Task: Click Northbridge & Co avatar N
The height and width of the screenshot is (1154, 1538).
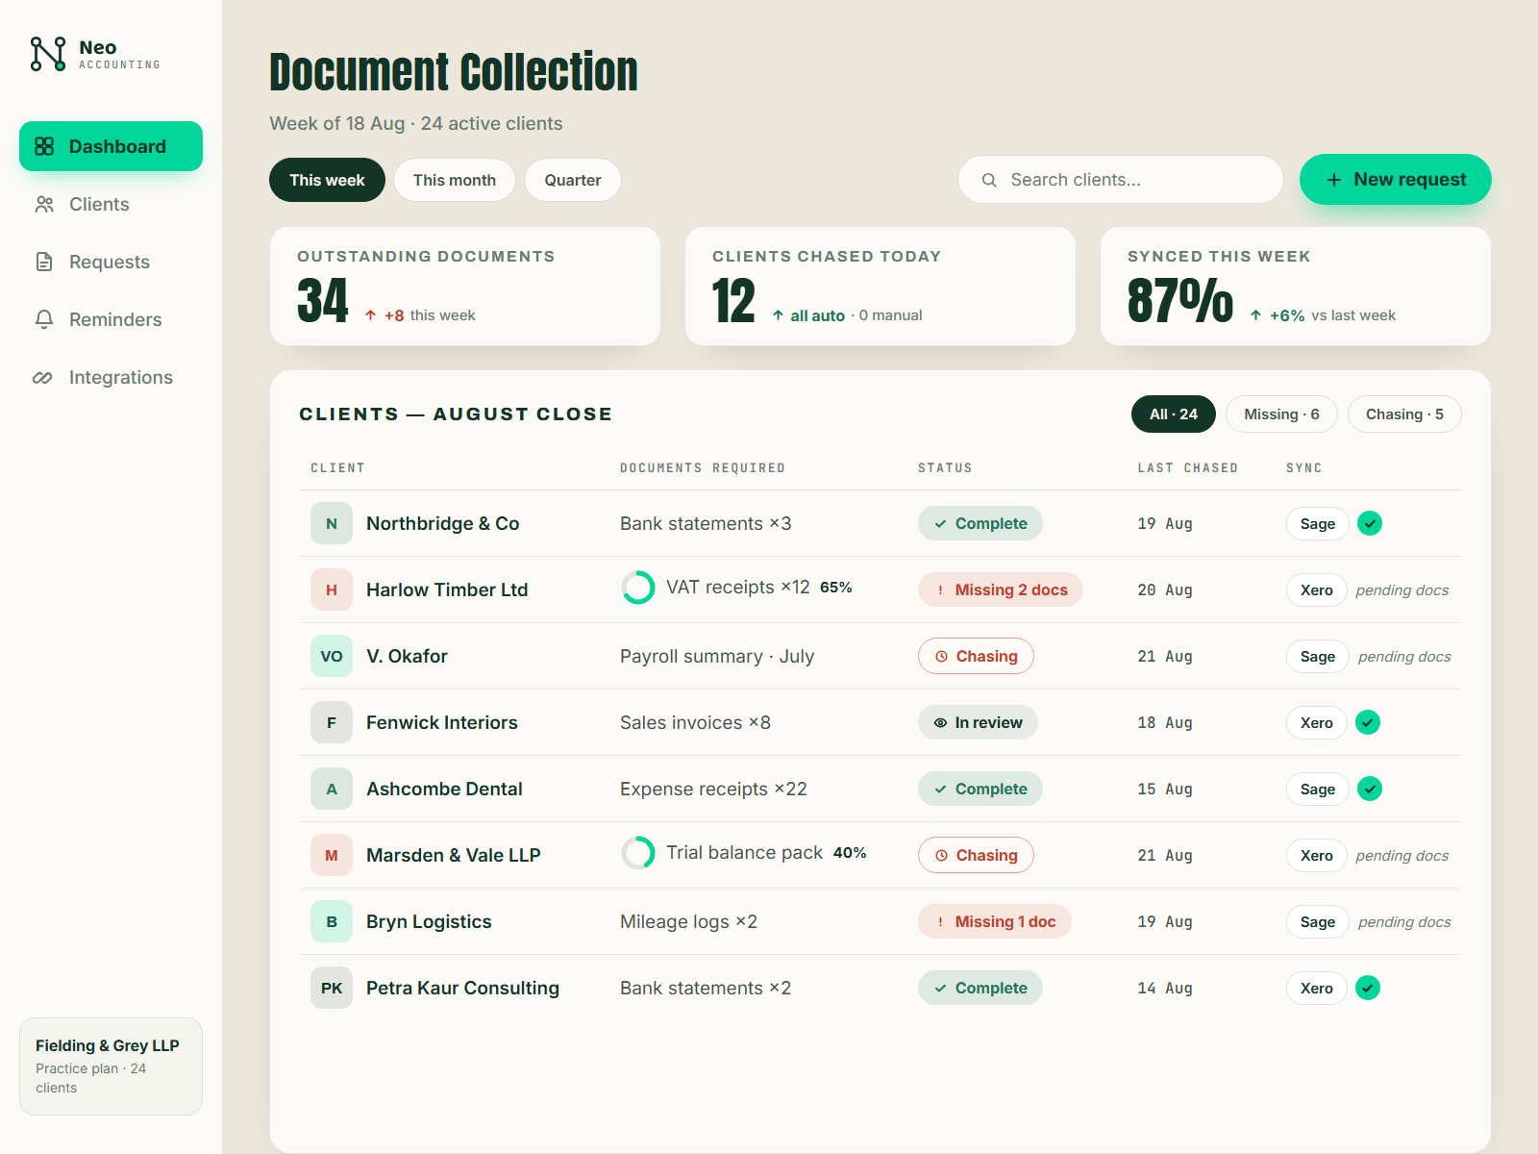Action: pos(332,523)
